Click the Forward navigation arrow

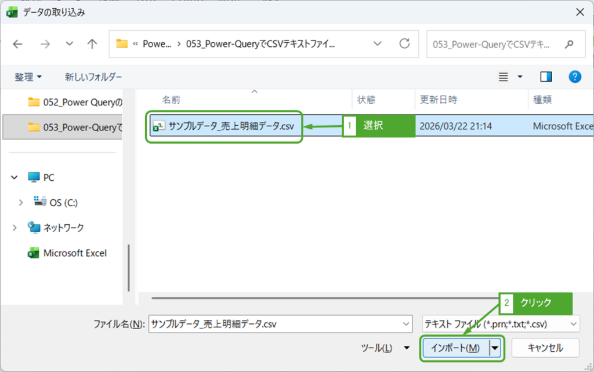pyautogui.click(x=44, y=44)
